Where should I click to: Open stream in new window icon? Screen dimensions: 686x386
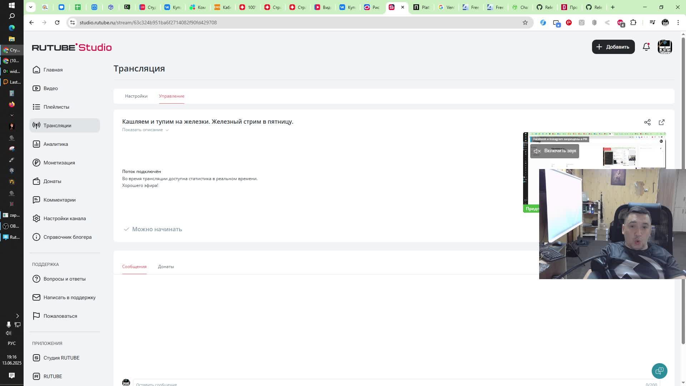point(661,122)
